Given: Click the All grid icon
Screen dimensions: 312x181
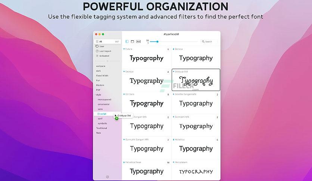Looking at the screenshot, I should [97, 42].
